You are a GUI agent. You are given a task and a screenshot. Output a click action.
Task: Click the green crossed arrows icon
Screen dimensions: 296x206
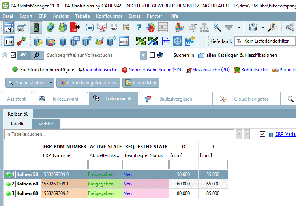click(141, 41)
